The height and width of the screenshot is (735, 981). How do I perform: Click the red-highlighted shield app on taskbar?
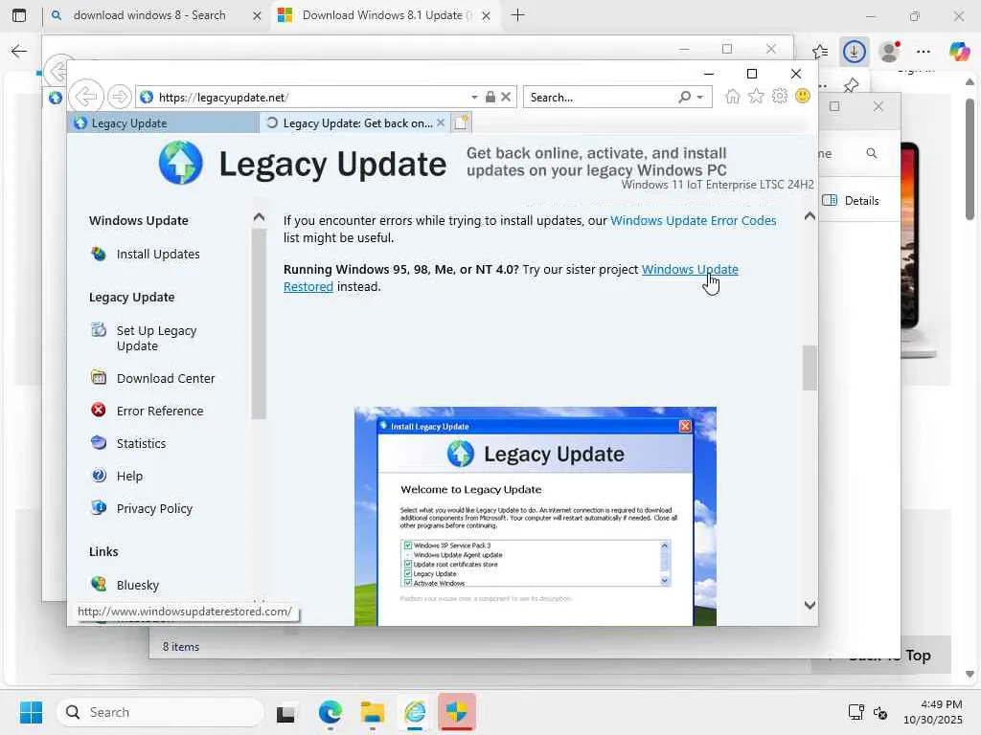coord(457,712)
